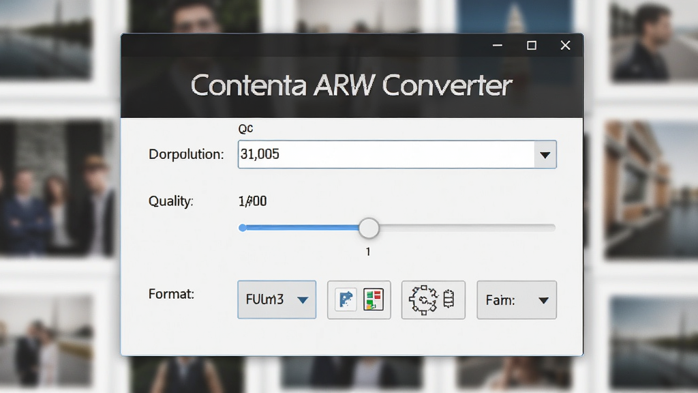Close the Contenta ARW Converter window
The width and height of the screenshot is (698, 393).
pyautogui.click(x=565, y=46)
